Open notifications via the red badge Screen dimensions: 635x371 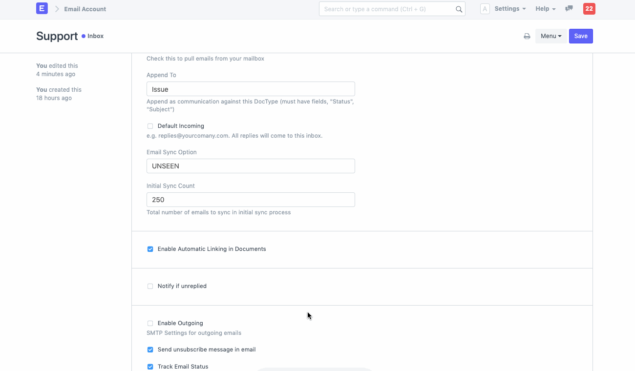[589, 8]
